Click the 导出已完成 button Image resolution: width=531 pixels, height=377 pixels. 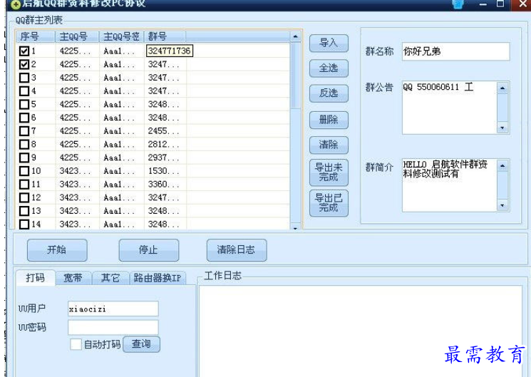329,203
